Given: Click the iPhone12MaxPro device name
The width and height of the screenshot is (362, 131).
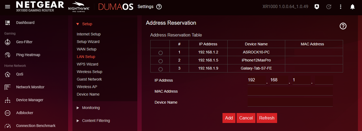Looking at the screenshot, I should (256, 60).
